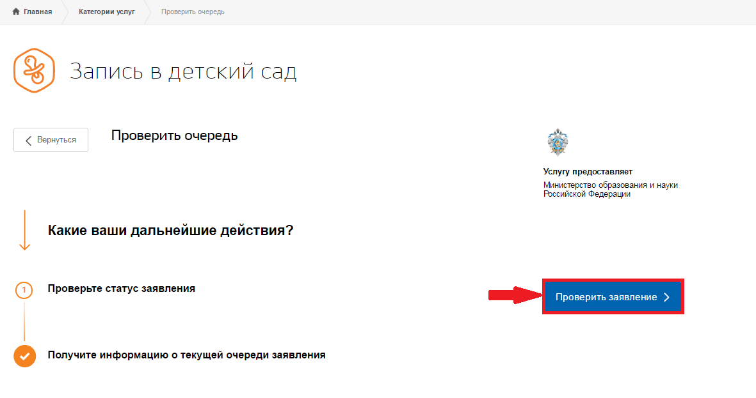Click the right chevron on 'Проверить заявление'
The height and width of the screenshot is (398, 756).
pyautogui.click(x=666, y=298)
